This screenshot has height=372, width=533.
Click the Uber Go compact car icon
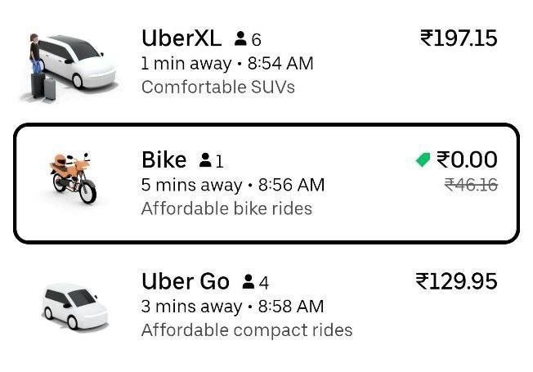click(x=75, y=306)
